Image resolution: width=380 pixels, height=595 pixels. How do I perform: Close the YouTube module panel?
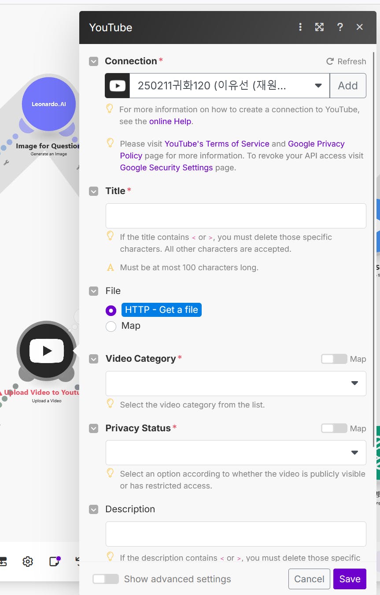click(360, 27)
